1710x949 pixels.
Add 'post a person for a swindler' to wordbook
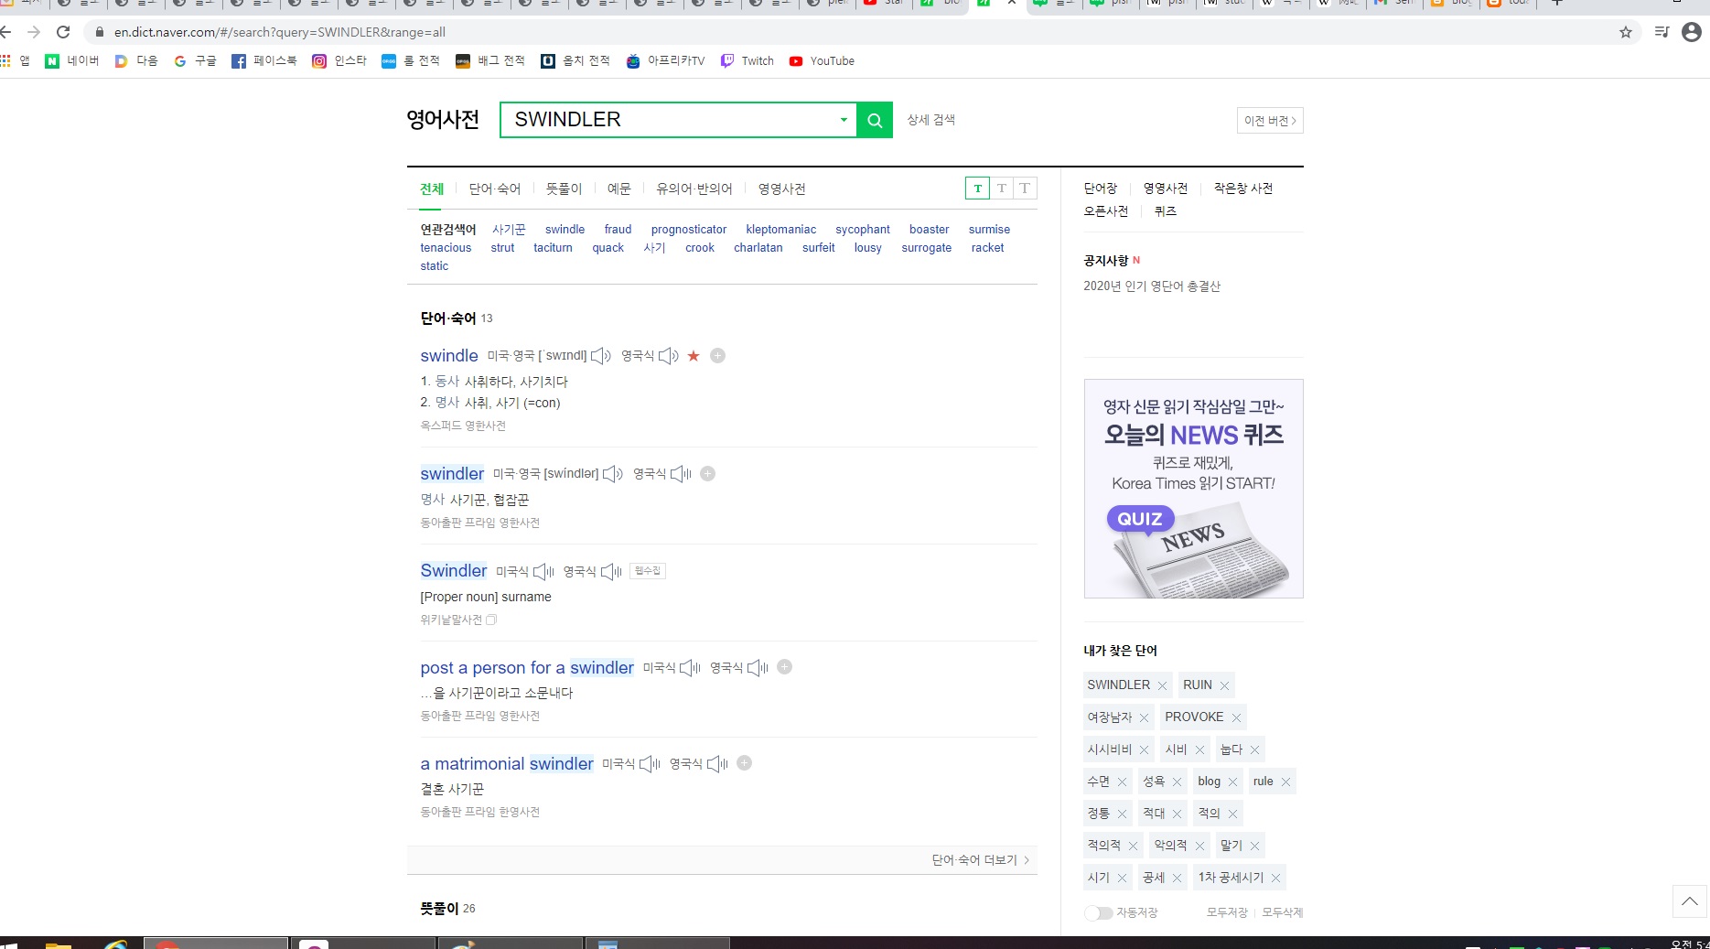coord(785,667)
